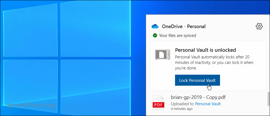Viewport: 270px width, 116px height.
Task: Open the blue Personal Vault link
Action: pyautogui.click(x=208, y=104)
